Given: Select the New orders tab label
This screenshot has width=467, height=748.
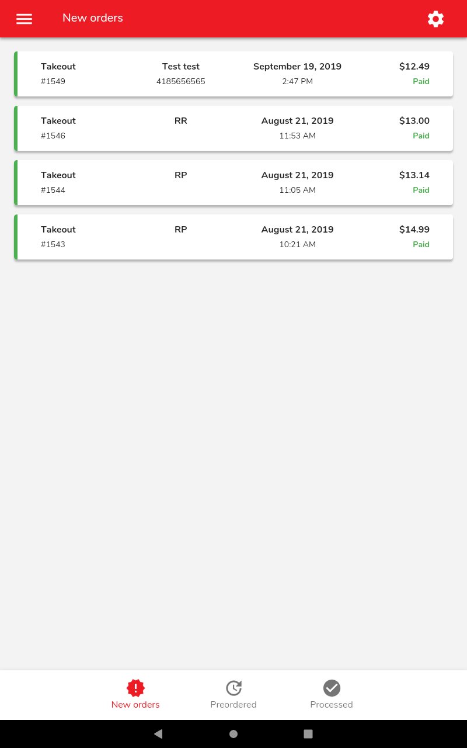Looking at the screenshot, I should (x=135, y=705).
